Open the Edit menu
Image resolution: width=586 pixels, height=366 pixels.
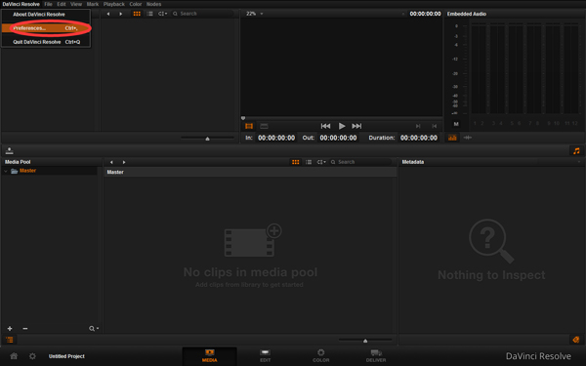[62, 4]
